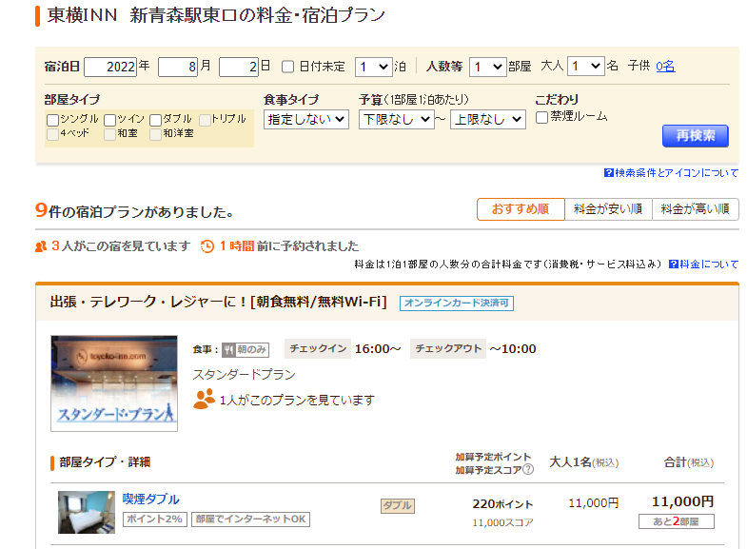Click the ダブル room type badge
This screenshot has height=549, width=747.
pyautogui.click(x=398, y=505)
